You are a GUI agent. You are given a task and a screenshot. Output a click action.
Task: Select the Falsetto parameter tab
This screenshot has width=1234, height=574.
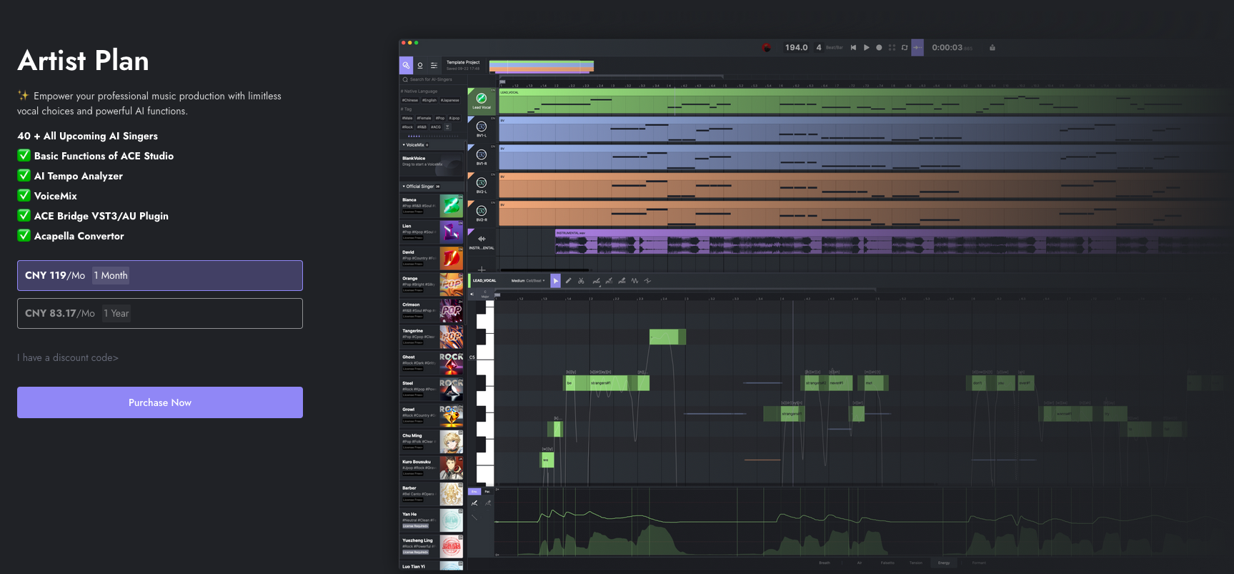point(887,563)
